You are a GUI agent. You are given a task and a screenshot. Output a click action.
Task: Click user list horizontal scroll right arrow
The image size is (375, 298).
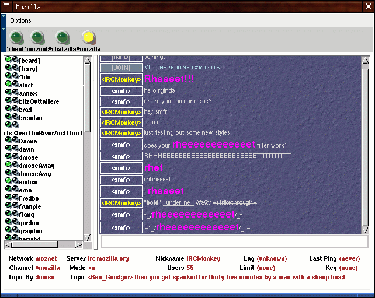click(78, 245)
